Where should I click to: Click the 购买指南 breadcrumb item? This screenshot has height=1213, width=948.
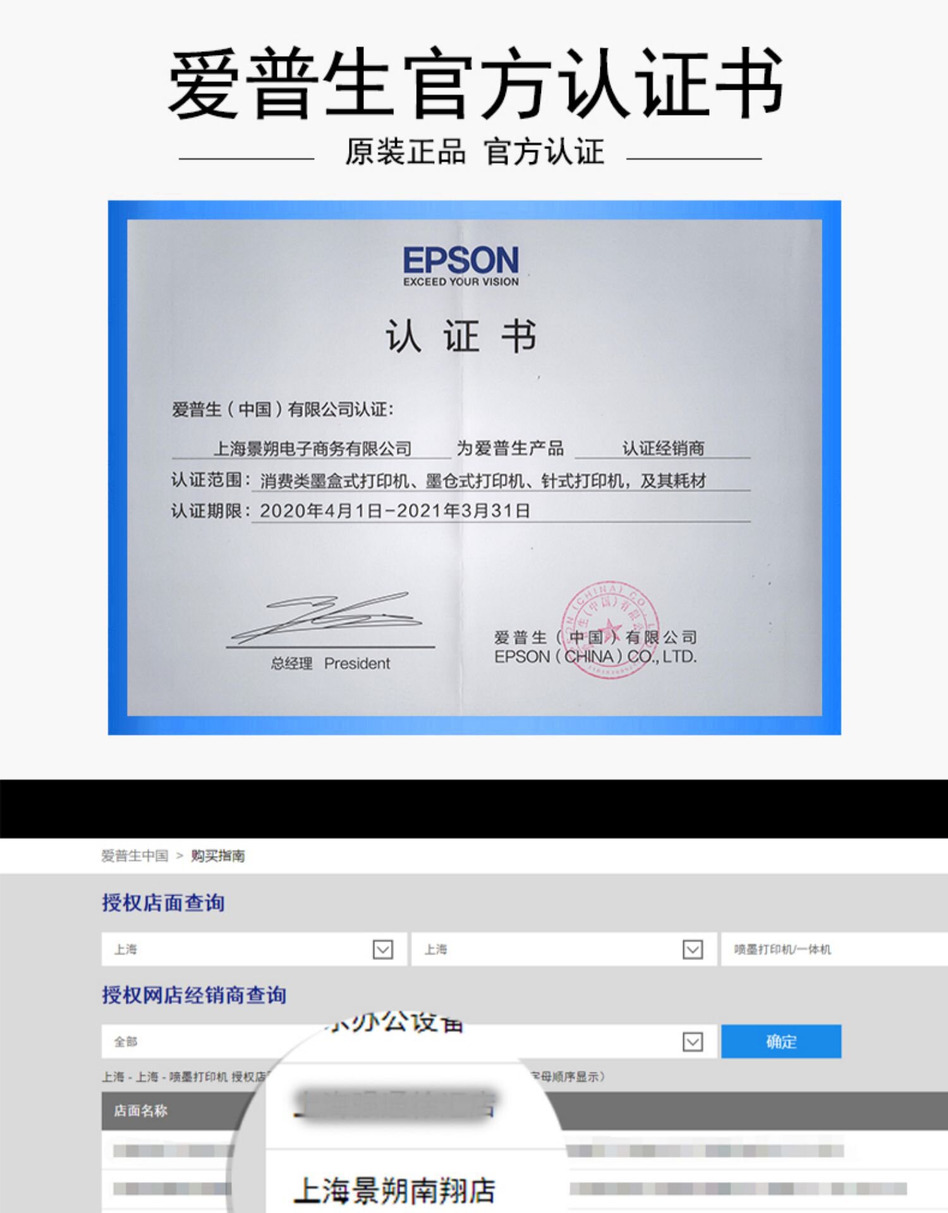click(x=218, y=856)
